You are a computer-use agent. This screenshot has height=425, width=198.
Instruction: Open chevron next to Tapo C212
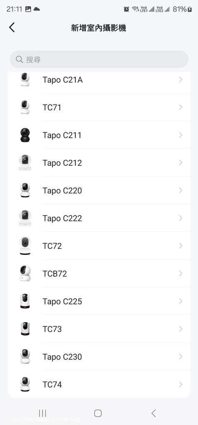[x=181, y=163]
